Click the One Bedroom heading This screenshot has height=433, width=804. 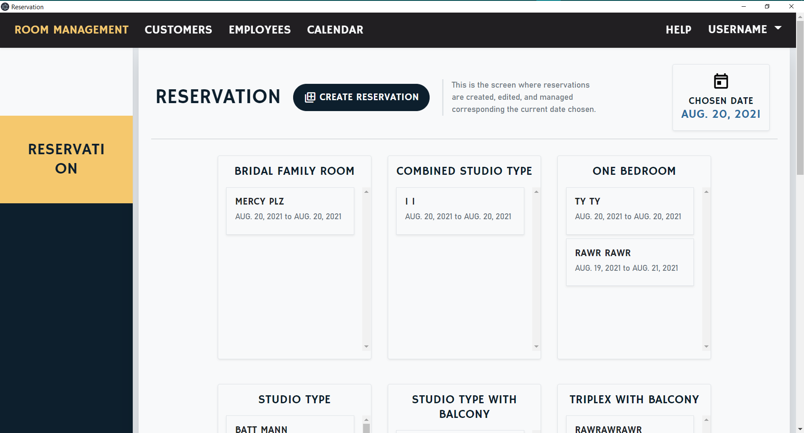point(634,171)
